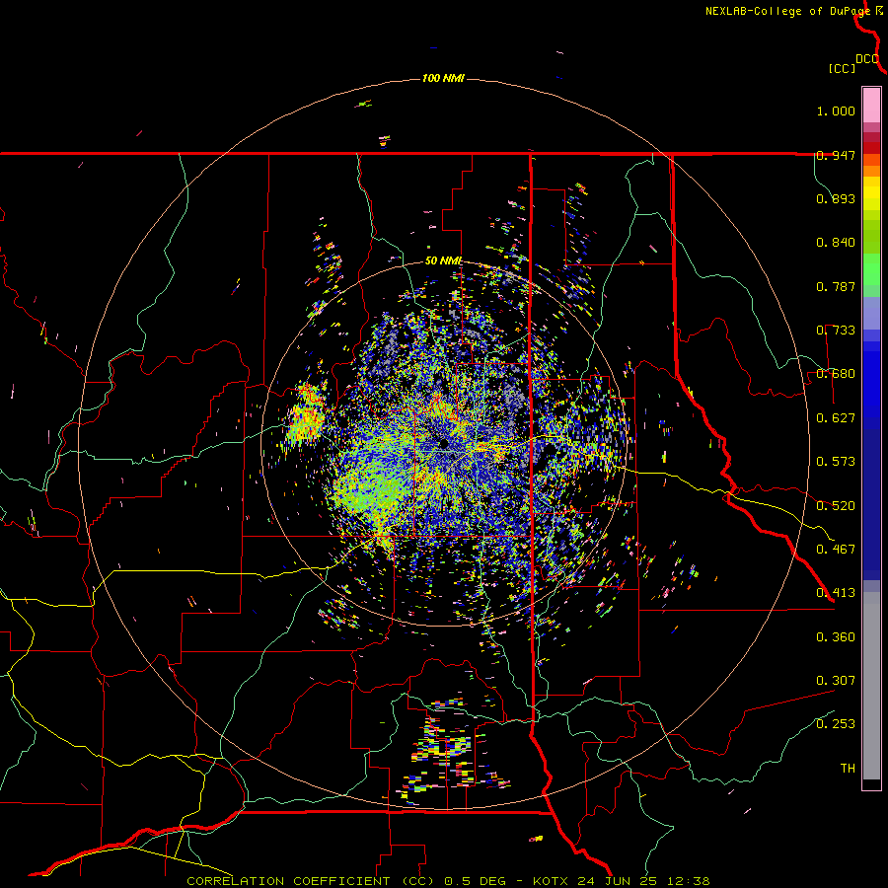The image size is (888, 888).
Task: Click the 0.573 scale value
Action: 836,462
